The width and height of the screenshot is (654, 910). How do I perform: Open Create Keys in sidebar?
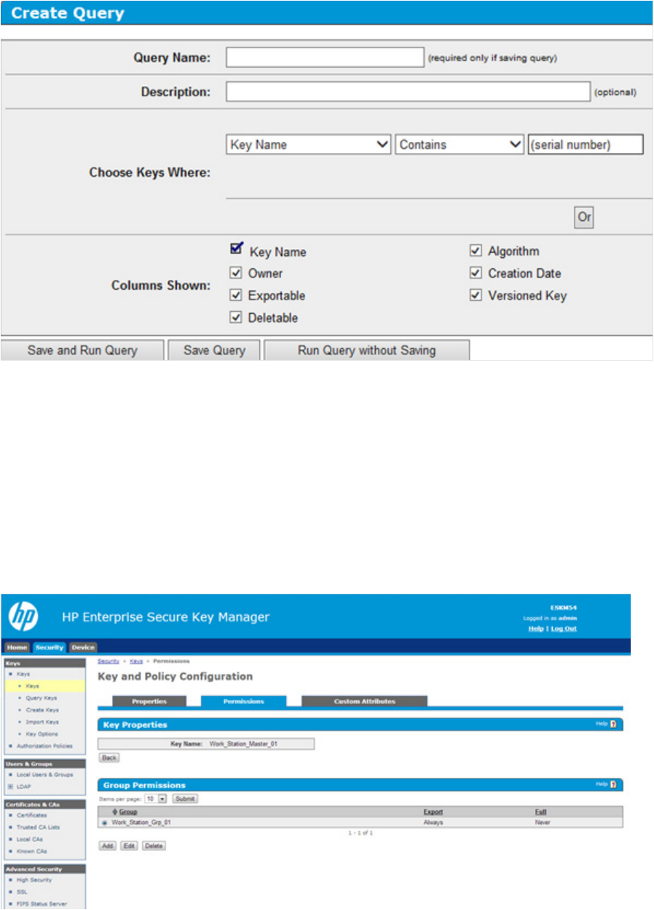[42, 710]
